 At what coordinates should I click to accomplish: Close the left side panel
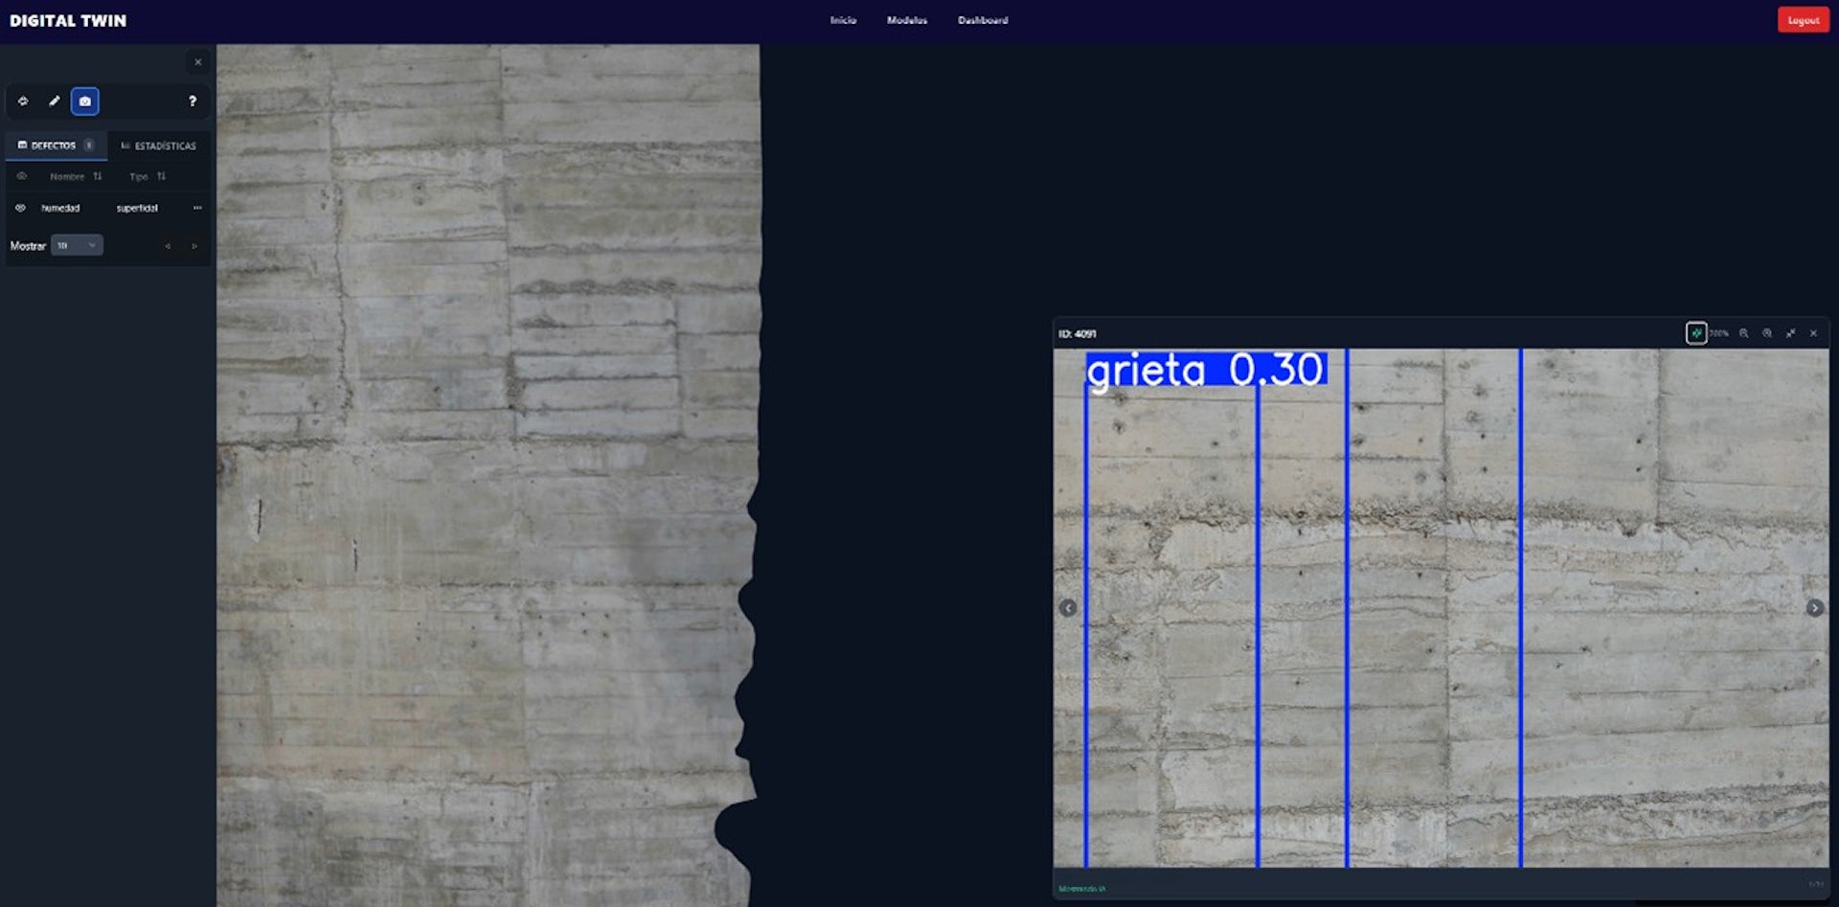198,62
